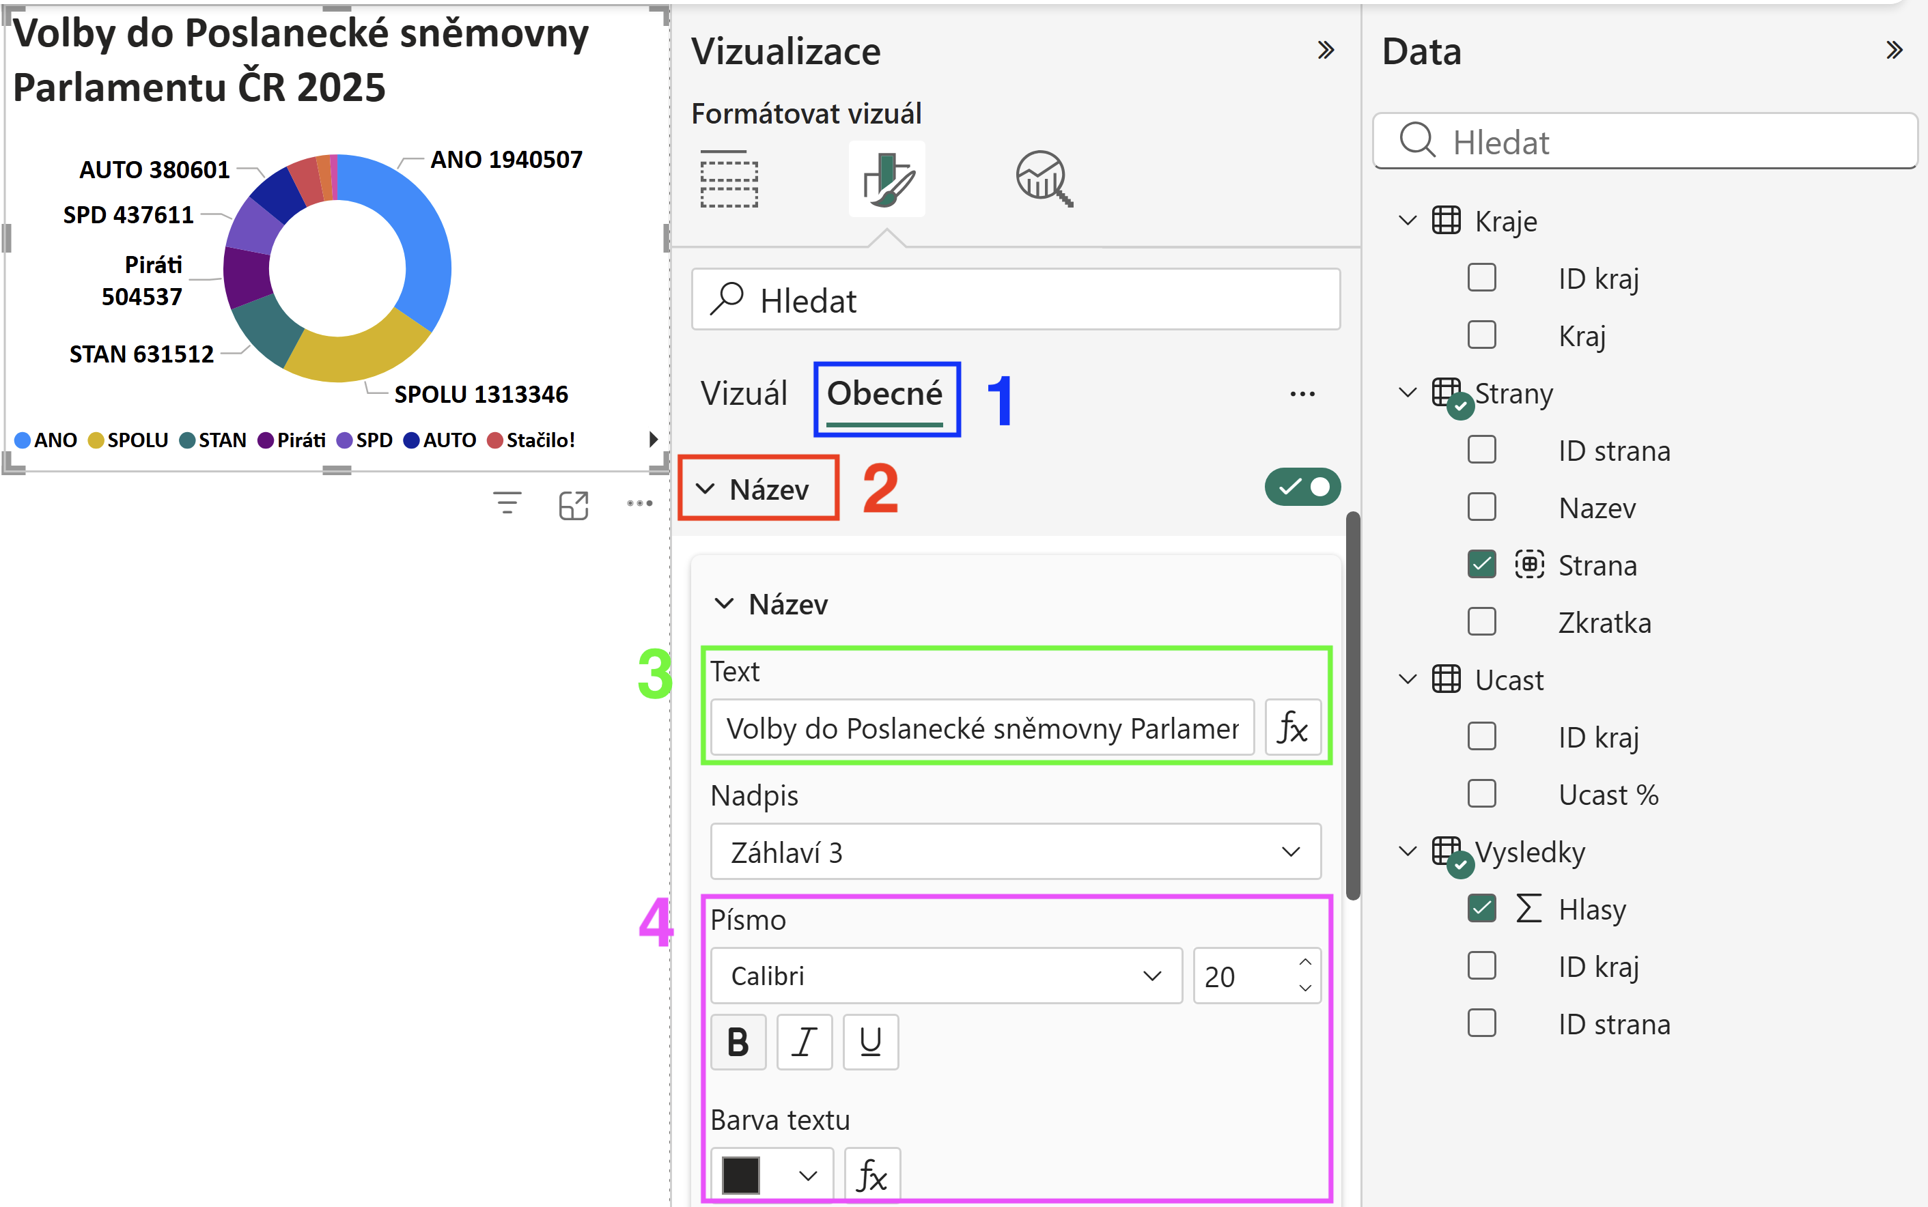Open the chart's more options ellipsis

click(639, 504)
